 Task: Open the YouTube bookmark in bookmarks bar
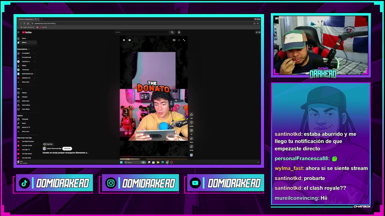43,27
